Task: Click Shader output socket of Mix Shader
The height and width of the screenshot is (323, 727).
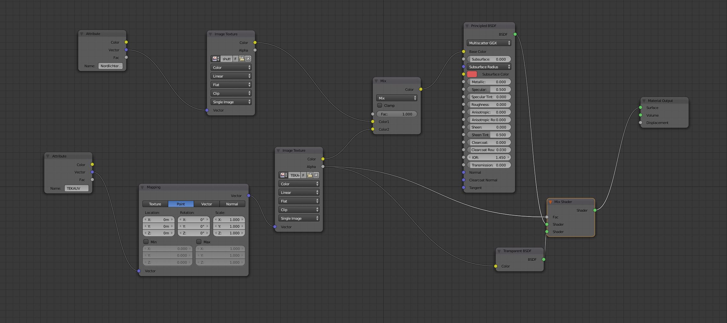Action: pos(595,210)
